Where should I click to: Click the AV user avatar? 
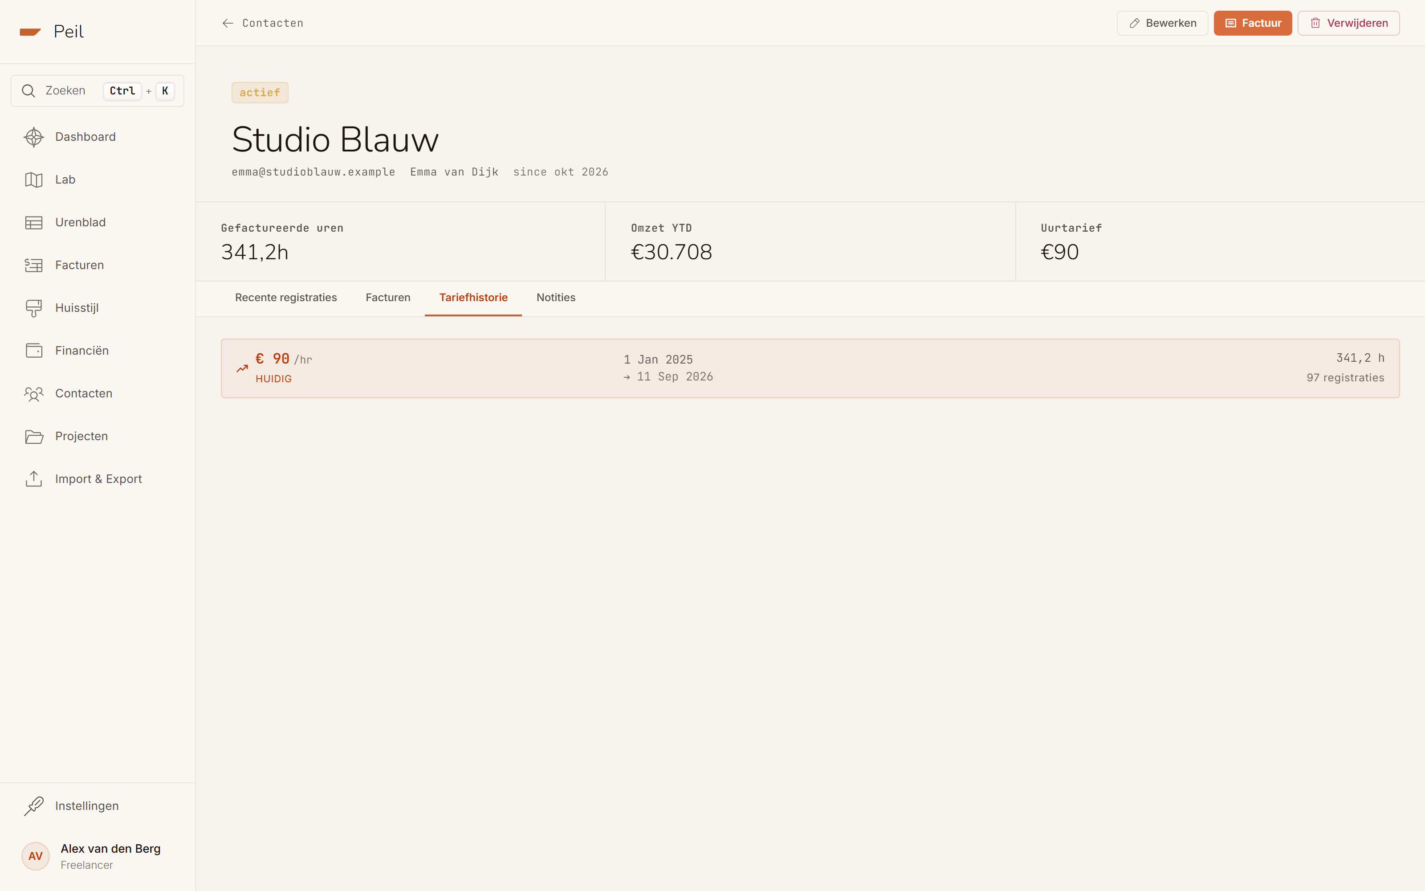pyautogui.click(x=35, y=856)
